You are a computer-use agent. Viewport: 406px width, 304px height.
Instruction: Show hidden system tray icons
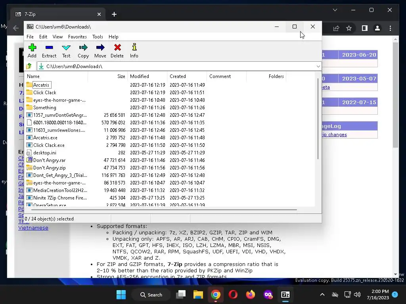point(322,294)
